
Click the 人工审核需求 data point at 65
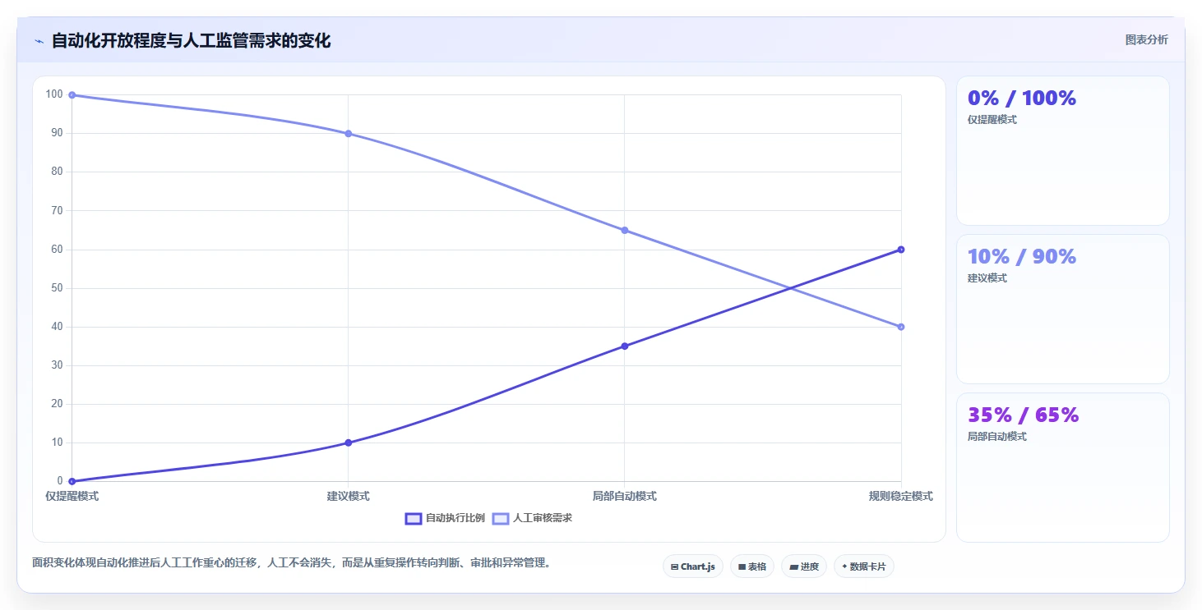pyautogui.click(x=625, y=230)
